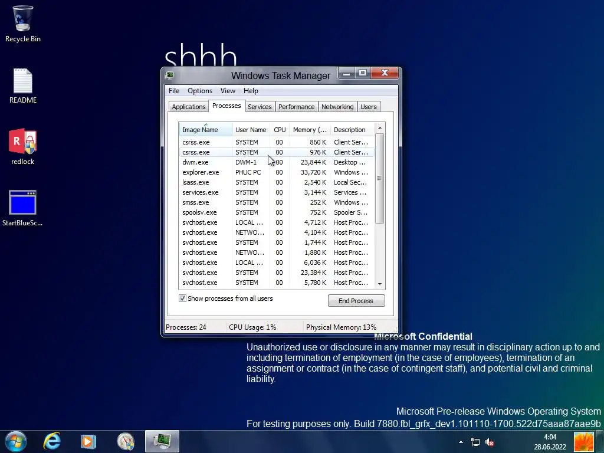This screenshot has height=453, width=604.
Task: Click the clock-shield taskbar icon
Action: (x=126, y=441)
